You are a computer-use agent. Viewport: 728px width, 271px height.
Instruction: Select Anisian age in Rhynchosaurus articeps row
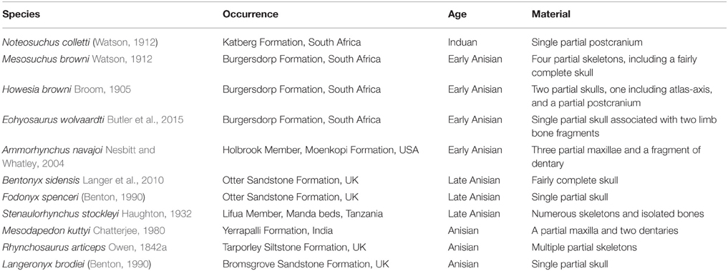click(463, 247)
